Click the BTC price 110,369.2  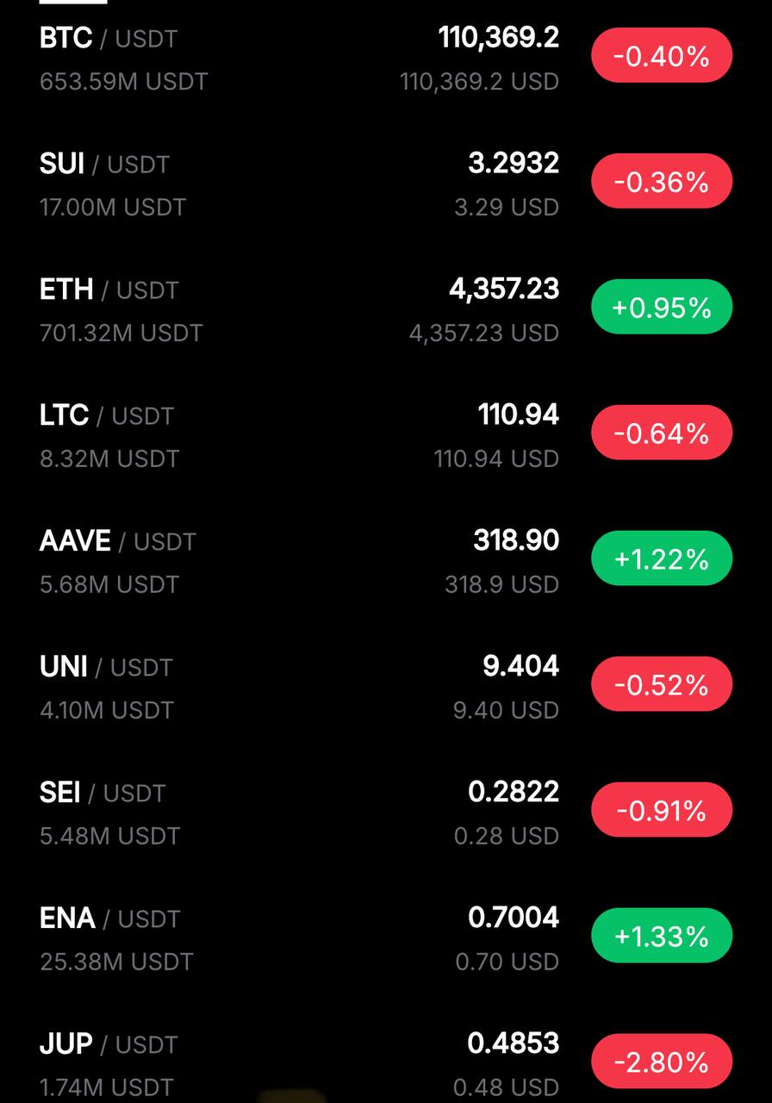tap(499, 38)
